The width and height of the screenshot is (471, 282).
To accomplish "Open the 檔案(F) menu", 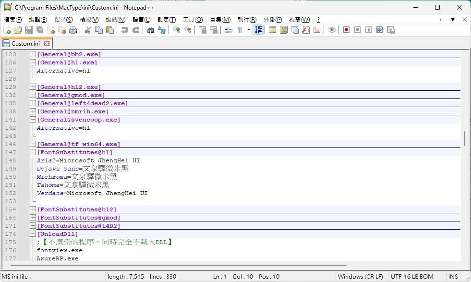I will click(13, 20).
